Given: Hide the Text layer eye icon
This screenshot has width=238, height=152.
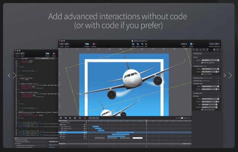Looking at the screenshot, I should click(84, 138).
